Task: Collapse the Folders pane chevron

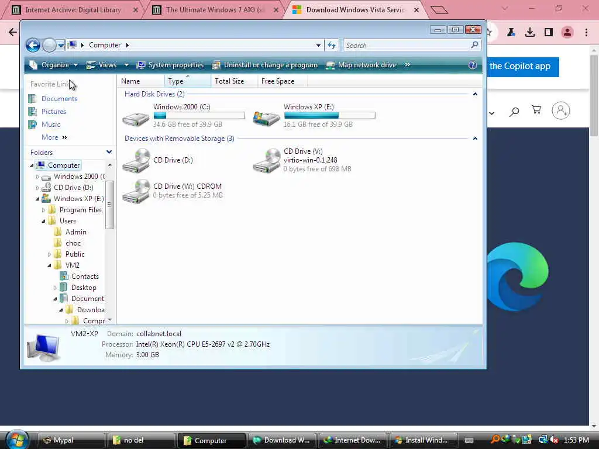Action: [109, 152]
